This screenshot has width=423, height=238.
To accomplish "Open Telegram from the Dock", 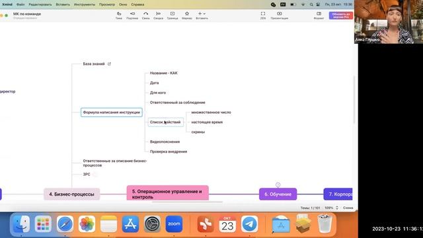I will (249, 224).
